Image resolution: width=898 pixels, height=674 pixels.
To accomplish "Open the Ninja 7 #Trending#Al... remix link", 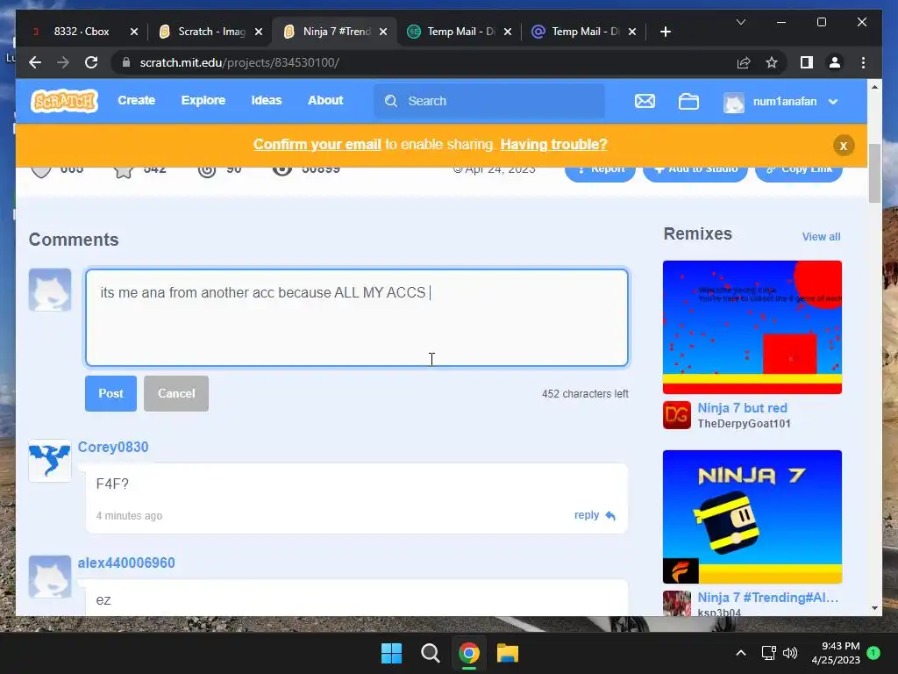I will pyautogui.click(x=767, y=598).
